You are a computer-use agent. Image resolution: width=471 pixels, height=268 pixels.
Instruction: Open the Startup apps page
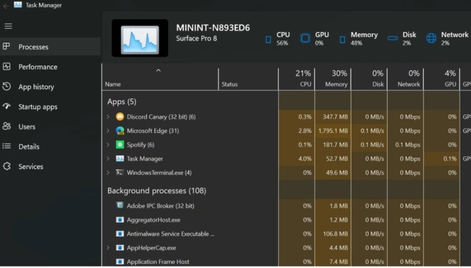coord(38,107)
